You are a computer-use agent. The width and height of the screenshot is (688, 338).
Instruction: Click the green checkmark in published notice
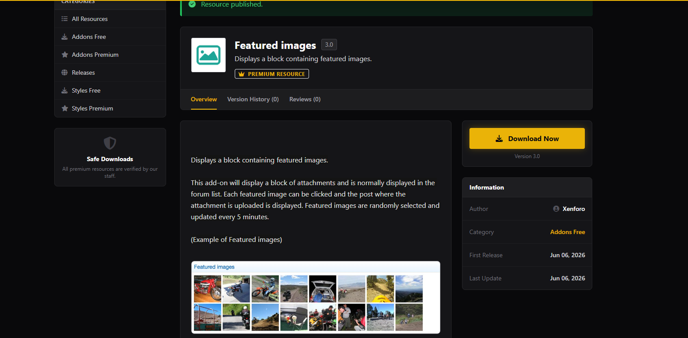pyautogui.click(x=192, y=4)
